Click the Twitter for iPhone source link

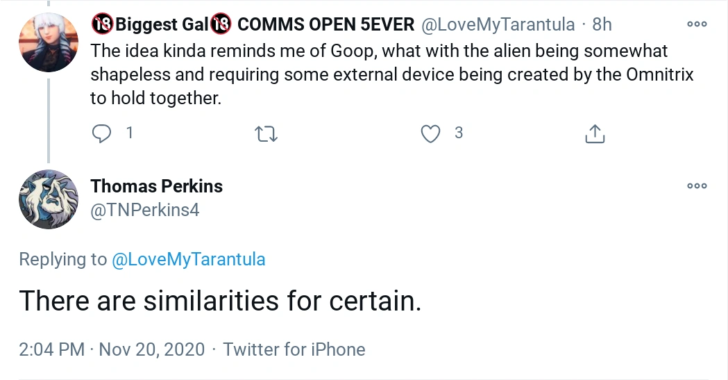(294, 349)
